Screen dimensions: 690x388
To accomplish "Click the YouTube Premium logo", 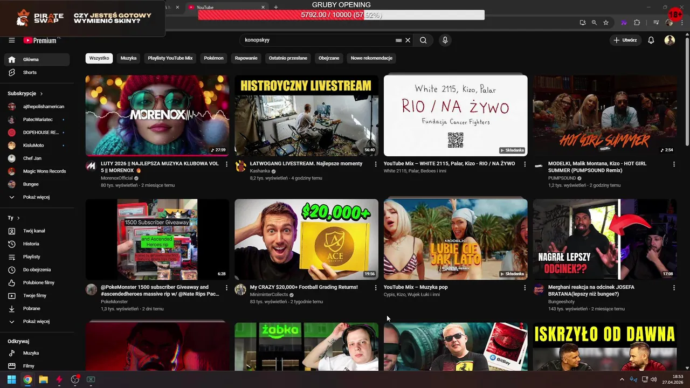I will tap(40, 40).
